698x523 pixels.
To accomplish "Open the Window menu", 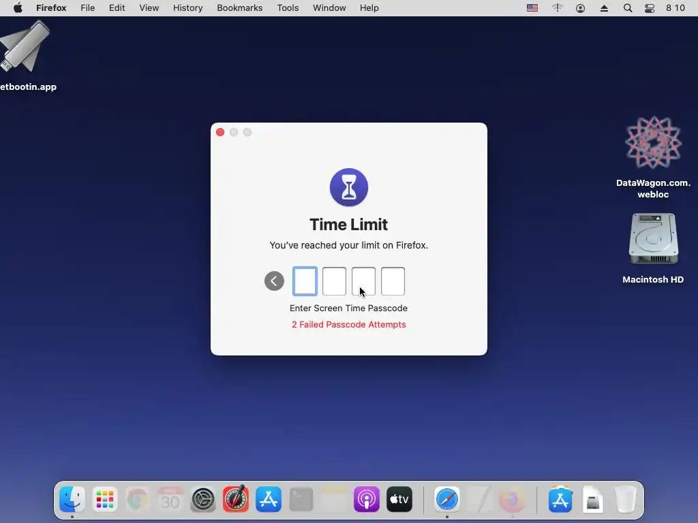I will point(329,8).
